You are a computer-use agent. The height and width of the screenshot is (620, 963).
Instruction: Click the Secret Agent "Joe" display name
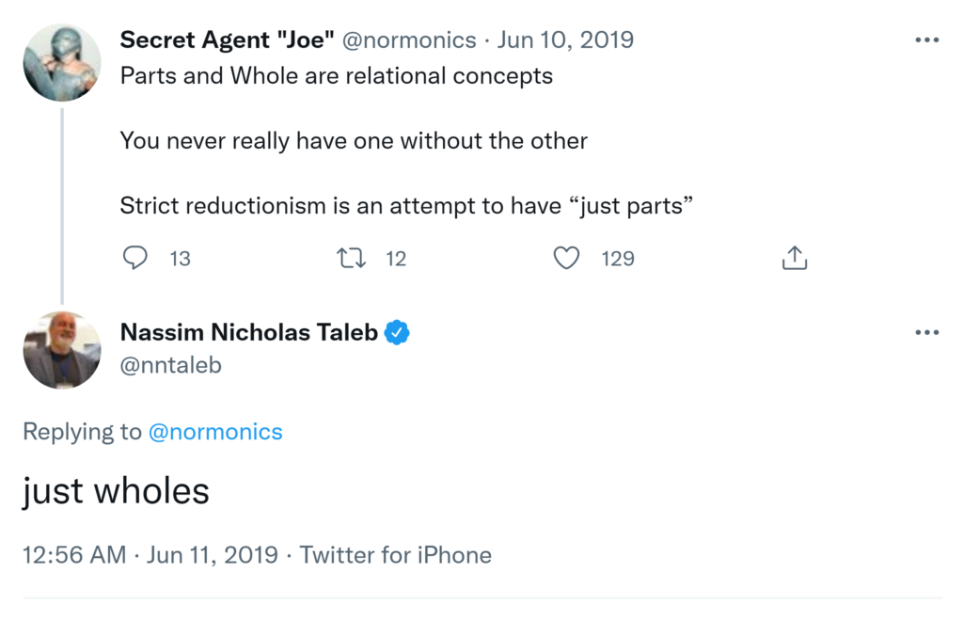pos(228,40)
